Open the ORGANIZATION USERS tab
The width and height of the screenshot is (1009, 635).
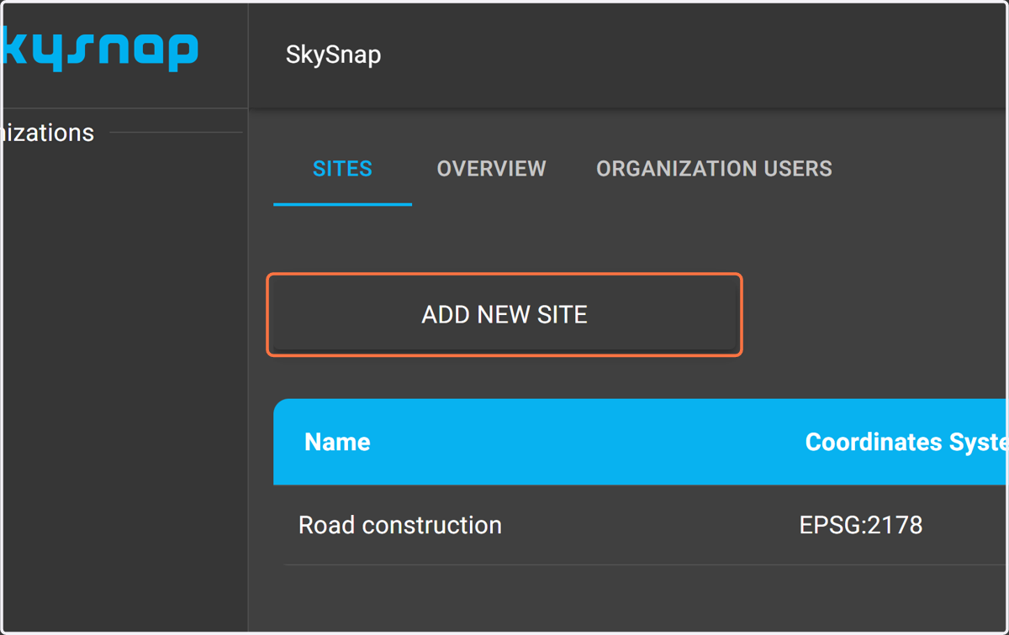tap(714, 169)
